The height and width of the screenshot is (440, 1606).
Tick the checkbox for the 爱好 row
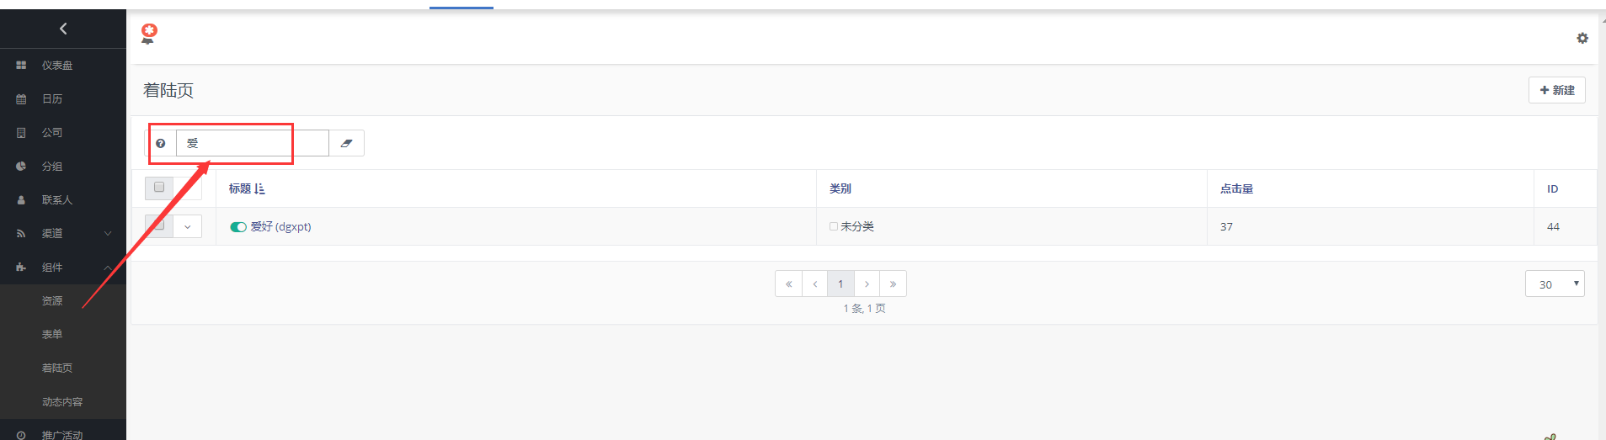(159, 225)
